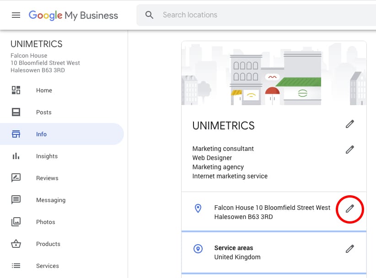Click the Insights bar chart icon
This screenshot has width=376, height=278.
click(16, 156)
